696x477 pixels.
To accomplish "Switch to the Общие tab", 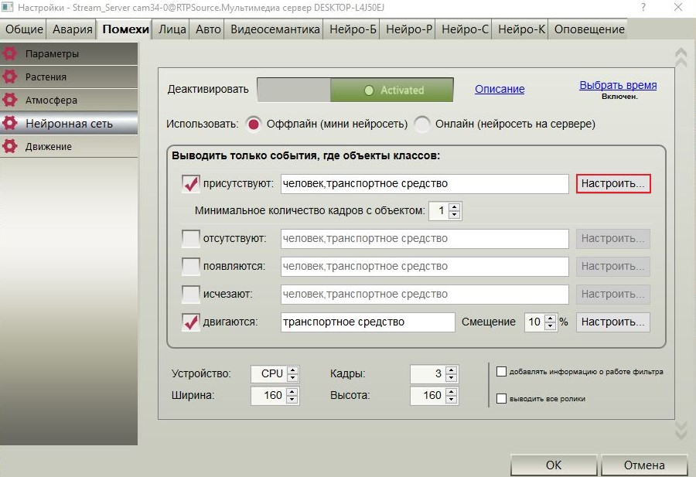I will [x=24, y=29].
